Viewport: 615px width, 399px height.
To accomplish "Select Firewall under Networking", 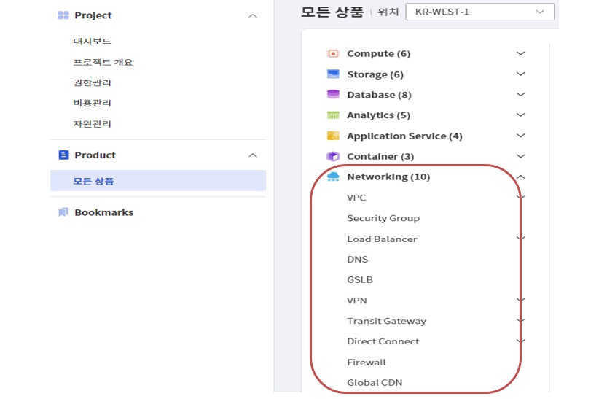I will [x=366, y=362].
